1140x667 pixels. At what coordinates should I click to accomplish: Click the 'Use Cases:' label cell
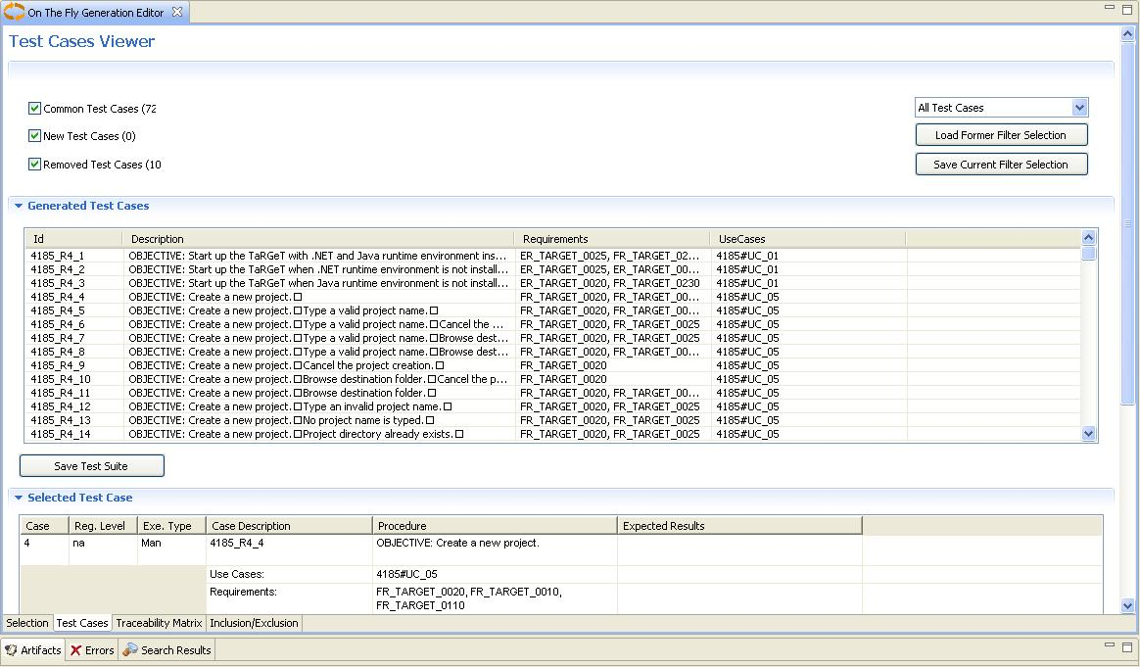(x=289, y=575)
